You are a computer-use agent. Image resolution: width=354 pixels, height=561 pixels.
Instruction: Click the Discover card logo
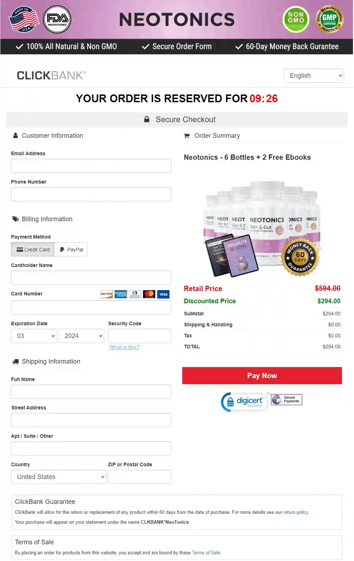[x=106, y=294]
